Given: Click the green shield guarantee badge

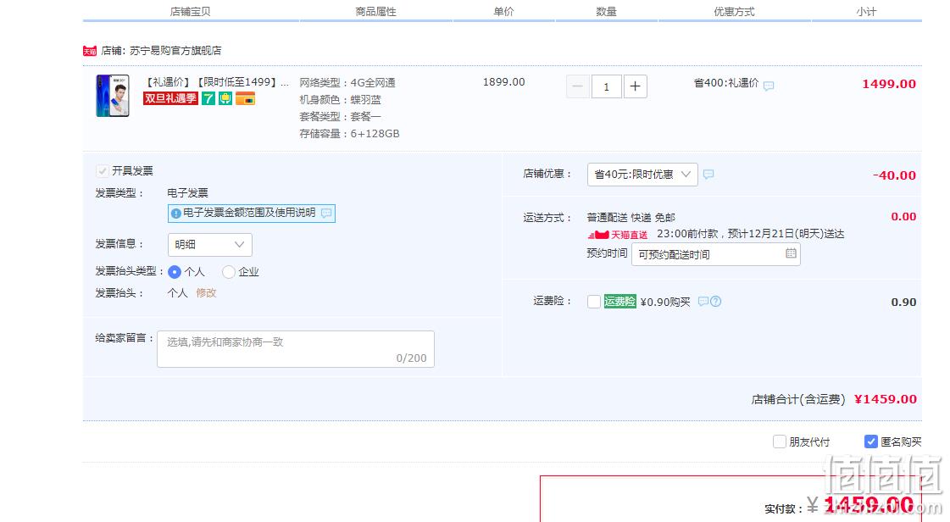Looking at the screenshot, I should pyautogui.click(x=225, y=98).
